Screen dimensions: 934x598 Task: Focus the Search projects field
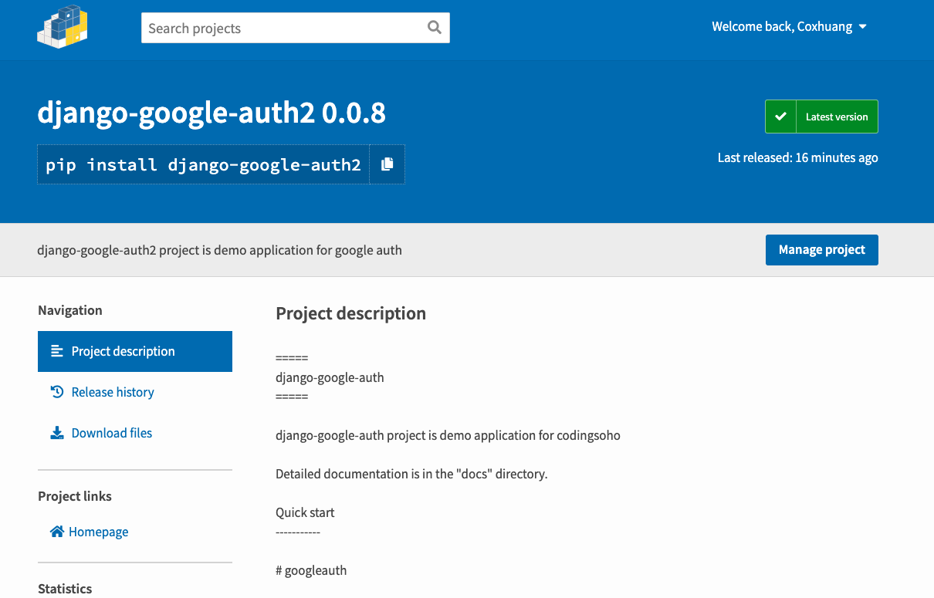pyautogui.click(x=296, y=28)
